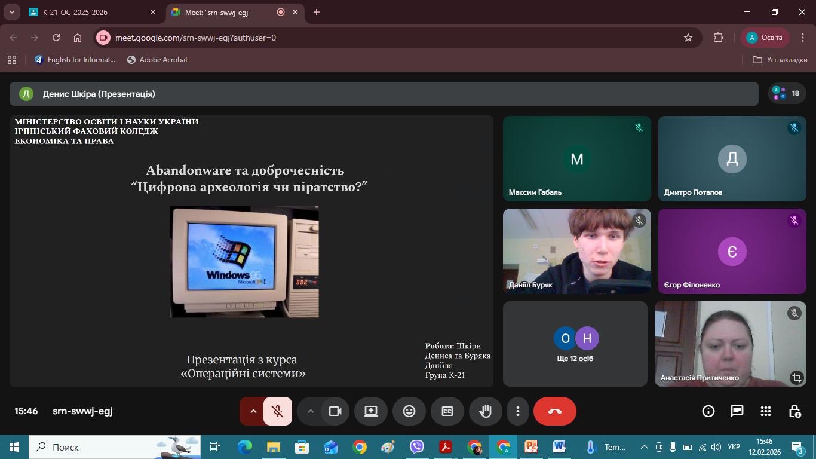Screen dimensions: 816x459
Task: Click the Денис Шкіра presentation banner
Action: click(x=384, y=94)
